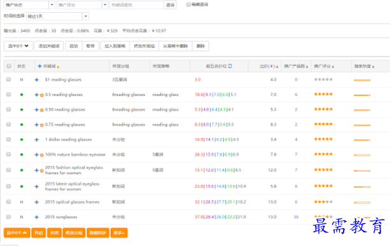Check the '0.5 reading glasses' row checkbox
390x246 pixels.
pos(8,95)
